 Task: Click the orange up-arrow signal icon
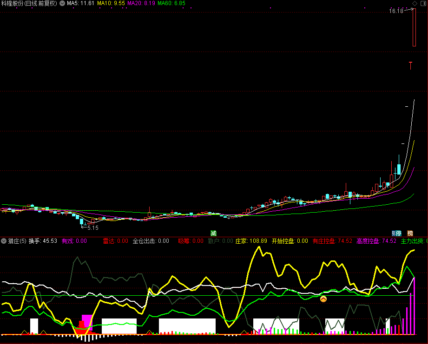click(323, 299)
